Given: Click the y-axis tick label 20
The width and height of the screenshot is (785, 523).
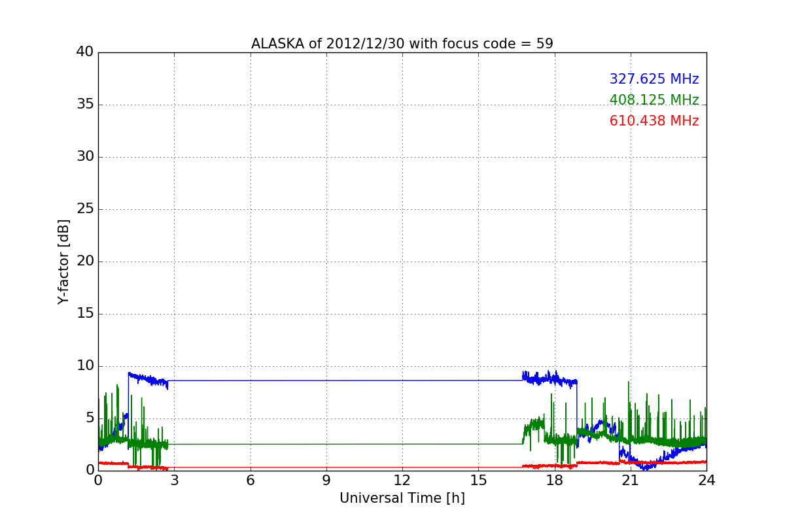Looking at the screenshot, I should 85,261.
